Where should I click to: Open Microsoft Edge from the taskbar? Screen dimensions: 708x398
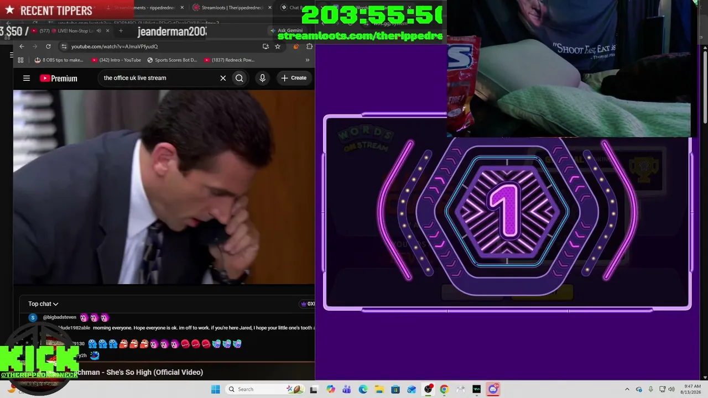point(363,389)
